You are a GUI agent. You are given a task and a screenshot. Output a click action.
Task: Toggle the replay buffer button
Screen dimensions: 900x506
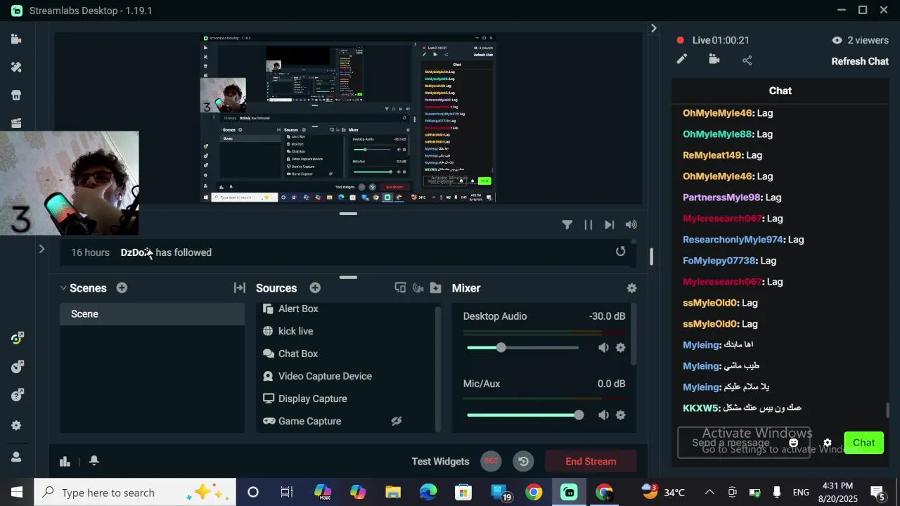tap(523, 462)
